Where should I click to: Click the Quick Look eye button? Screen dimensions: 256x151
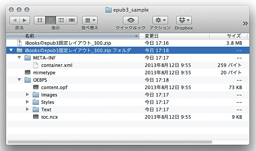pos(131,20)
